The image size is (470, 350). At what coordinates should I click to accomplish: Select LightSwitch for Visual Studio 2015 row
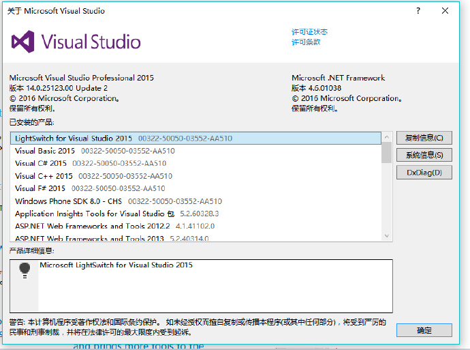coord(195,138)
